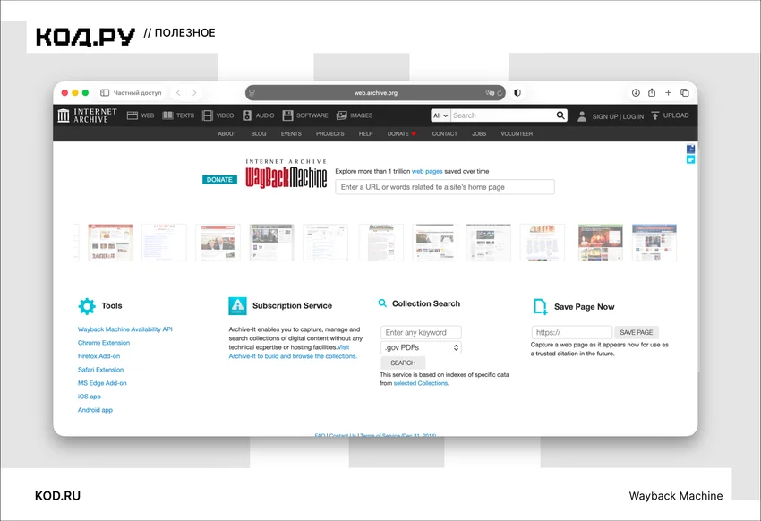
Task: Open a new tab with plus icon
Action: point(668,93)
